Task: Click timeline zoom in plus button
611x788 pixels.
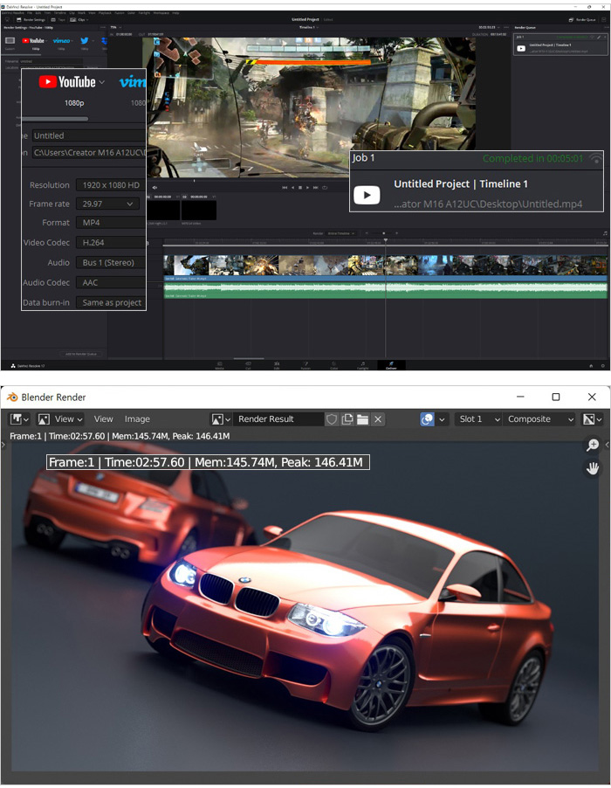Action: pyautogui.click(x=396, y=233)
